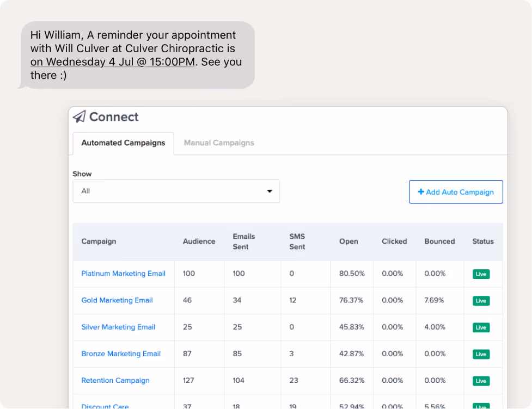Viewport: 532px width, 409px height.
Task: Click the SMS sent value 12
Action: pos(292,300)
